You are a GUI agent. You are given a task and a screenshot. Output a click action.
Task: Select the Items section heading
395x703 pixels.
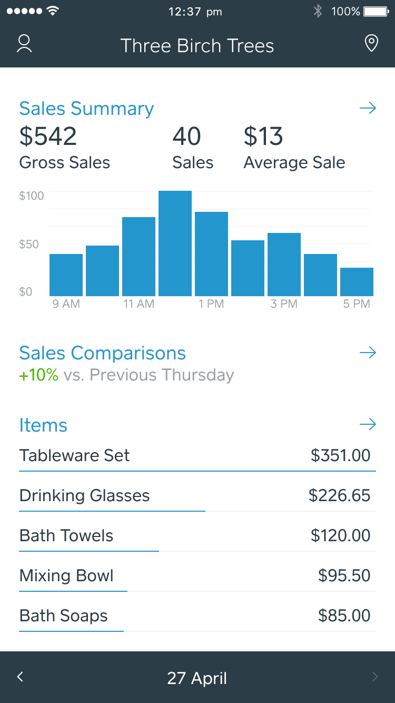point(43,425)
